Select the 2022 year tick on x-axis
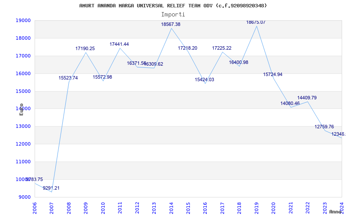346x216 pixels. point(308,207)
